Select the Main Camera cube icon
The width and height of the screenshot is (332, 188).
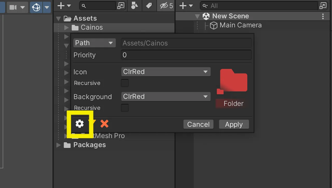pyautogui.click(x=213, y=25)
